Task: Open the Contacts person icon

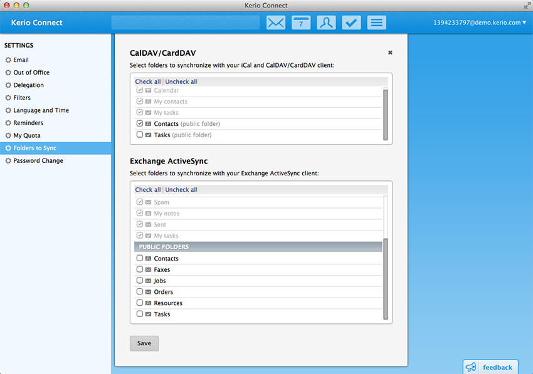Action: tap(326, 23)
